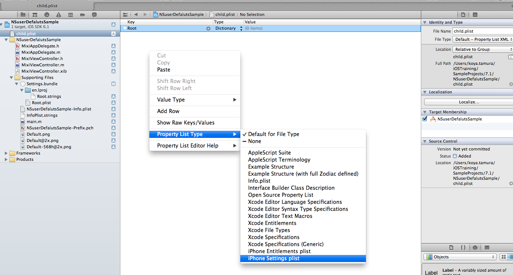Go forward in editor history

[145, 14]
